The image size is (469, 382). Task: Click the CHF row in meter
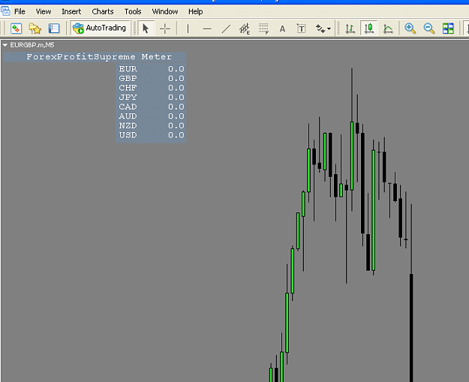[x=151, y=88]
